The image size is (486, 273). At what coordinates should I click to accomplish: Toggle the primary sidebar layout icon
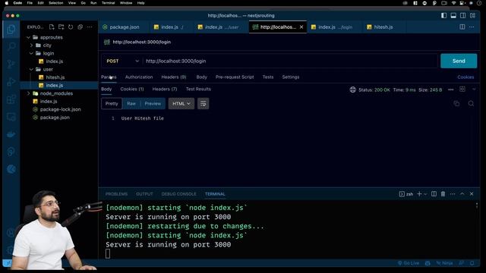click(443, 15)
